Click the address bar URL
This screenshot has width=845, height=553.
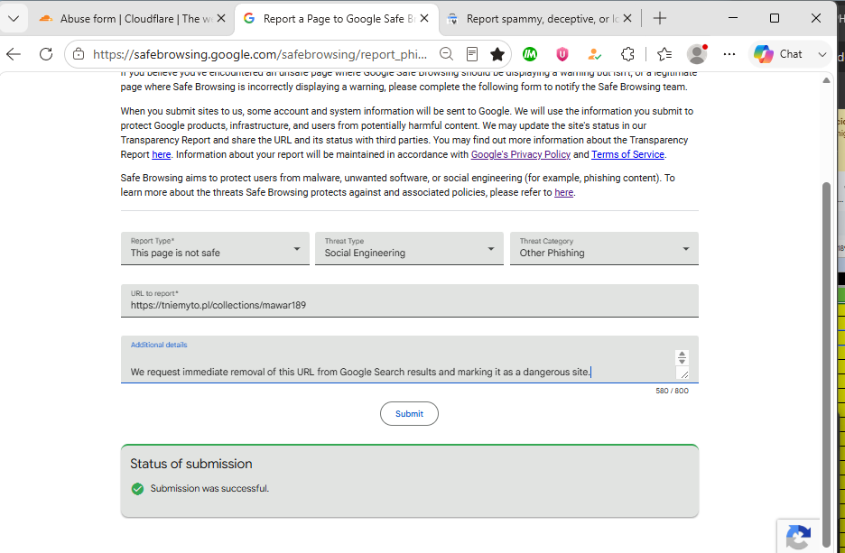(x=260, y=54)
